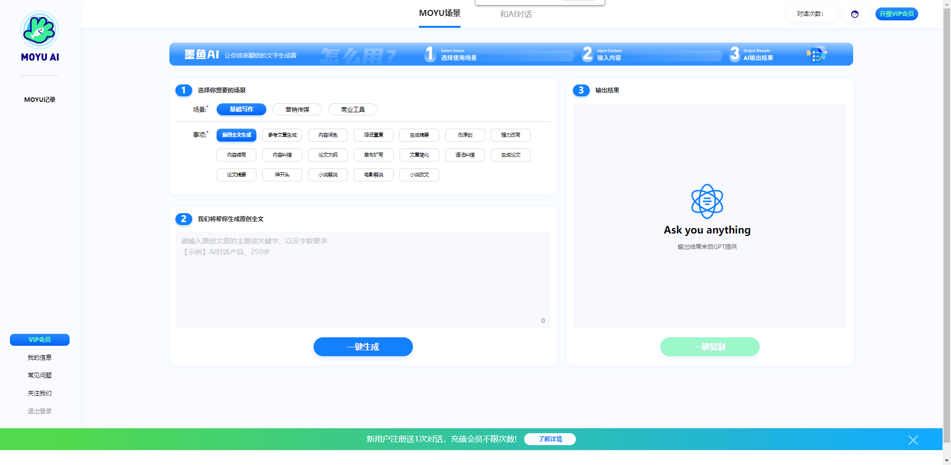
Task: Switch to the 和AI对话 tab
Action: 516,14
